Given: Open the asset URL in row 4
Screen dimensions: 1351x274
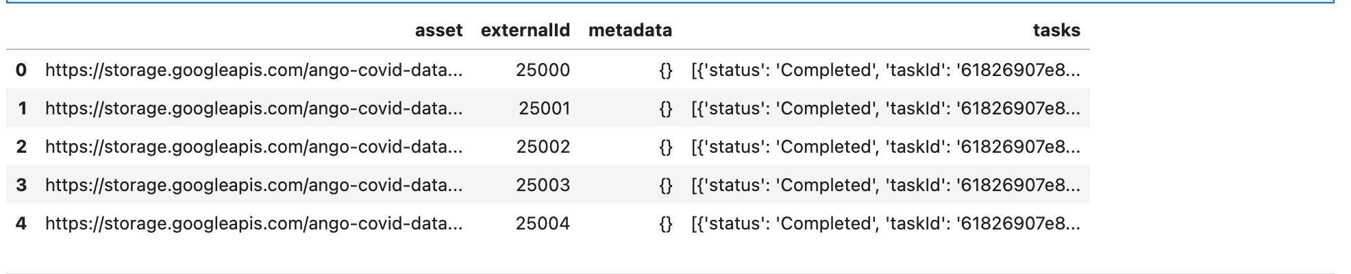Looking at the screenshot, I should (254, 223).
